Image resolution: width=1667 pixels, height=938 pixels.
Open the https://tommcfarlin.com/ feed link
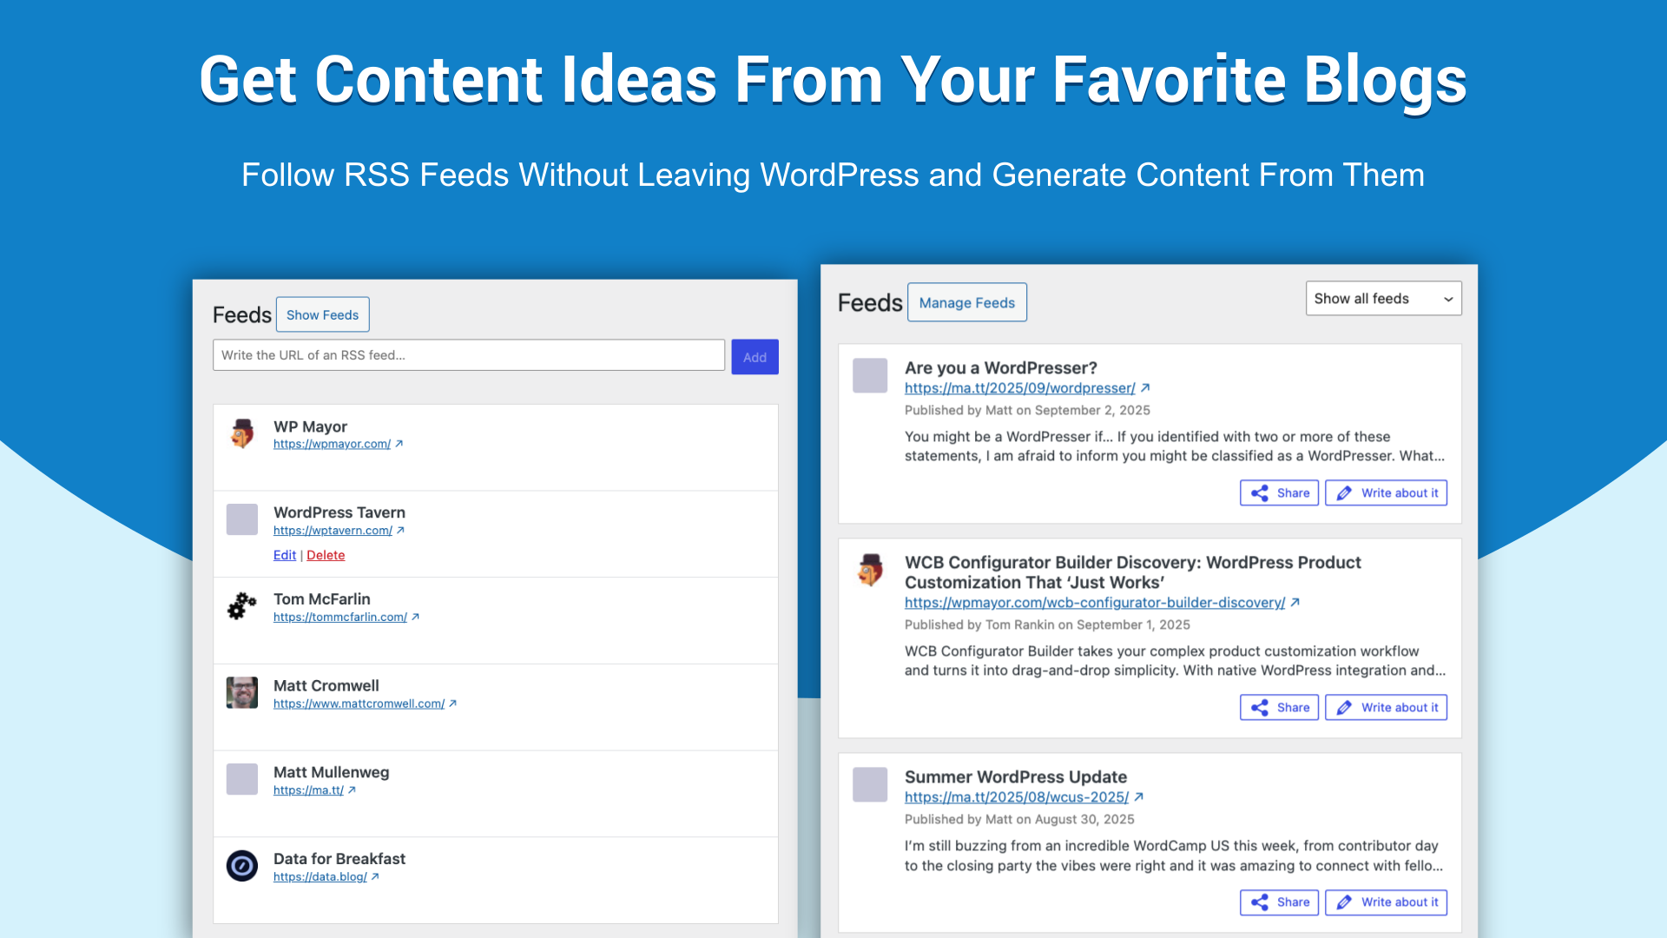(x=339, y=618)
